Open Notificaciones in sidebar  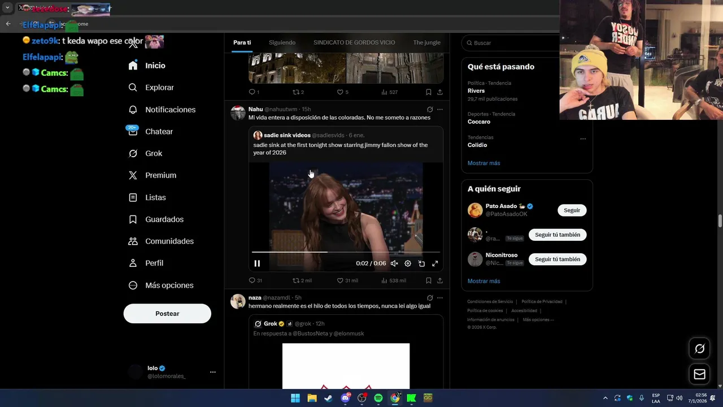[x=162, y=110]
